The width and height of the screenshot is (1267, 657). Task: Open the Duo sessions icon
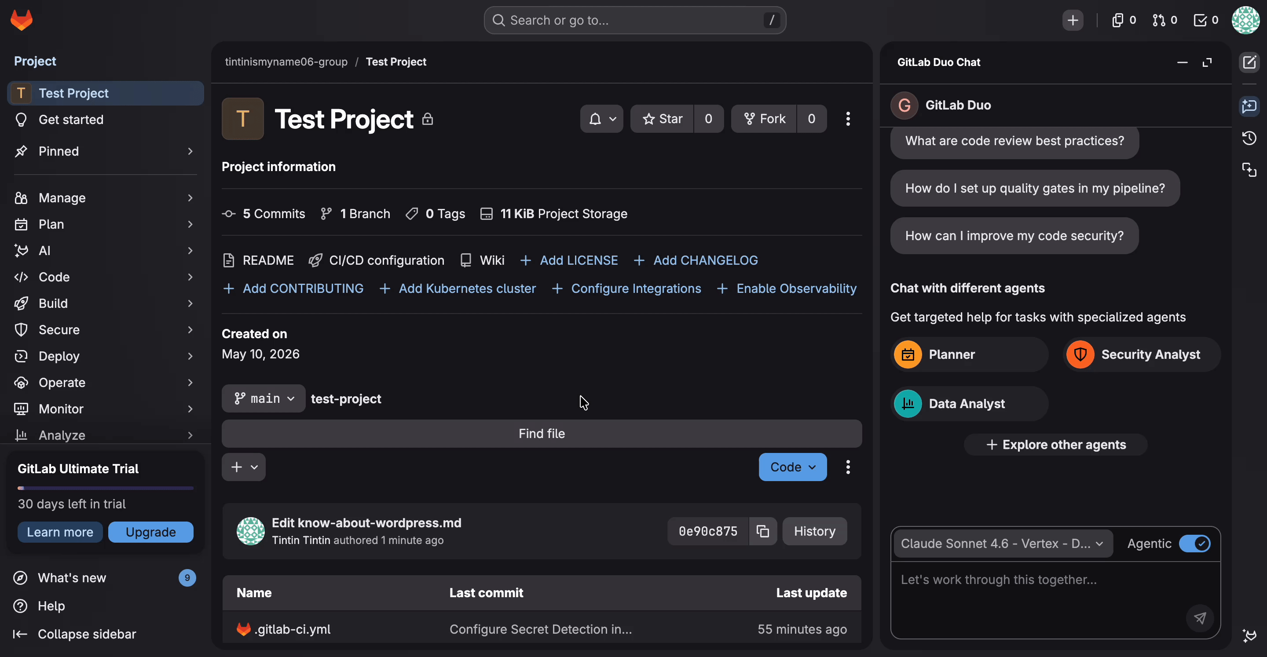(1249, 170)
